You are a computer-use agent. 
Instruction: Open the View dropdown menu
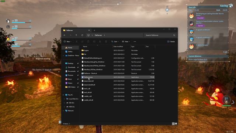click(126, 41)
